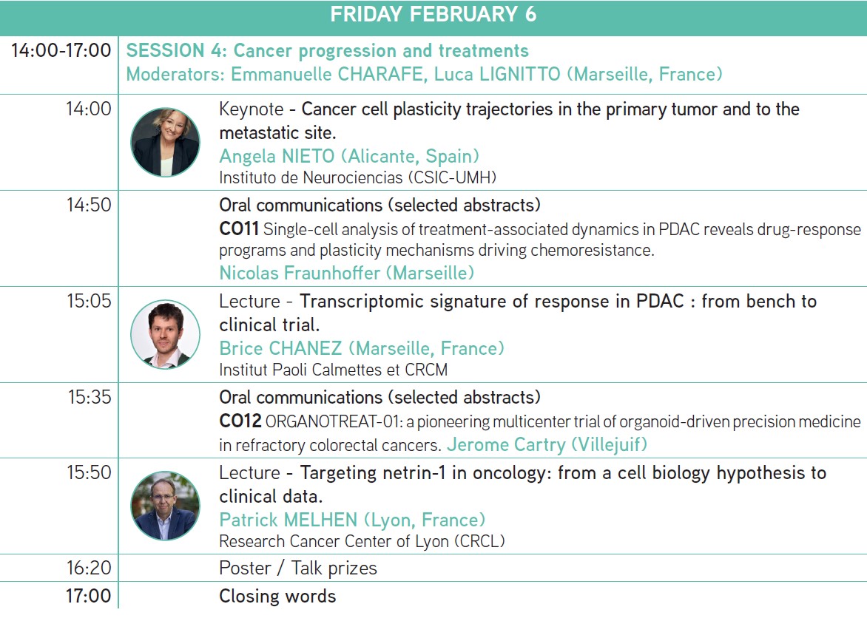The height and width of the screenshot is (621, 867).
Task: Click the 15:35 time label
Action: (90, 397)
